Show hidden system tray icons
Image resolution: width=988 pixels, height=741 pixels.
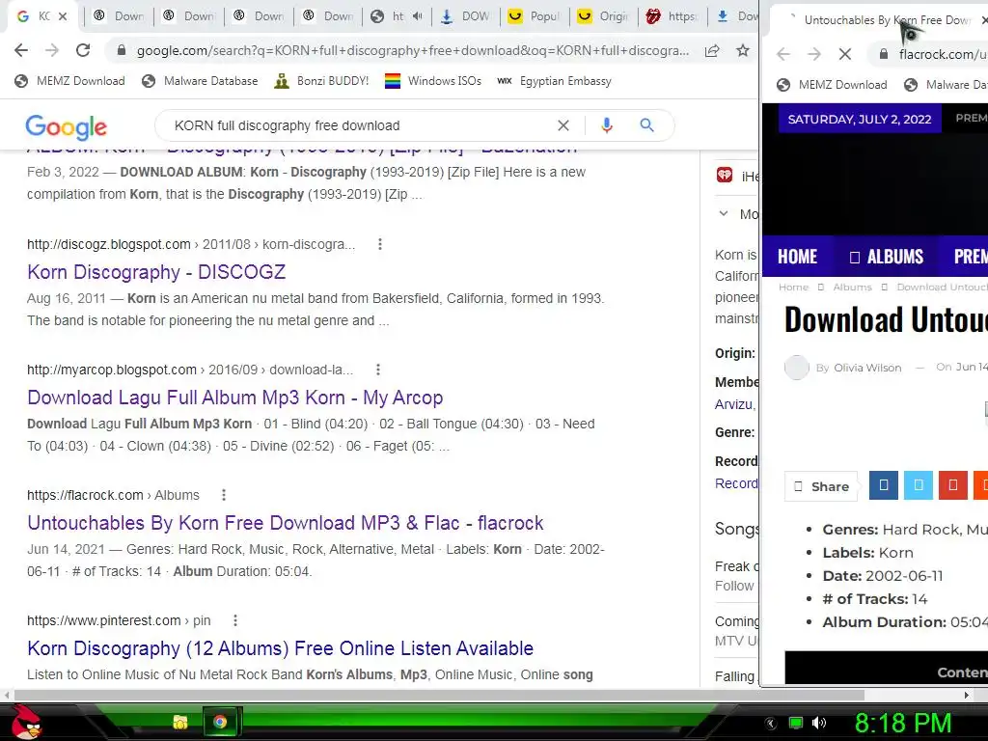click(x=771, y=724)
